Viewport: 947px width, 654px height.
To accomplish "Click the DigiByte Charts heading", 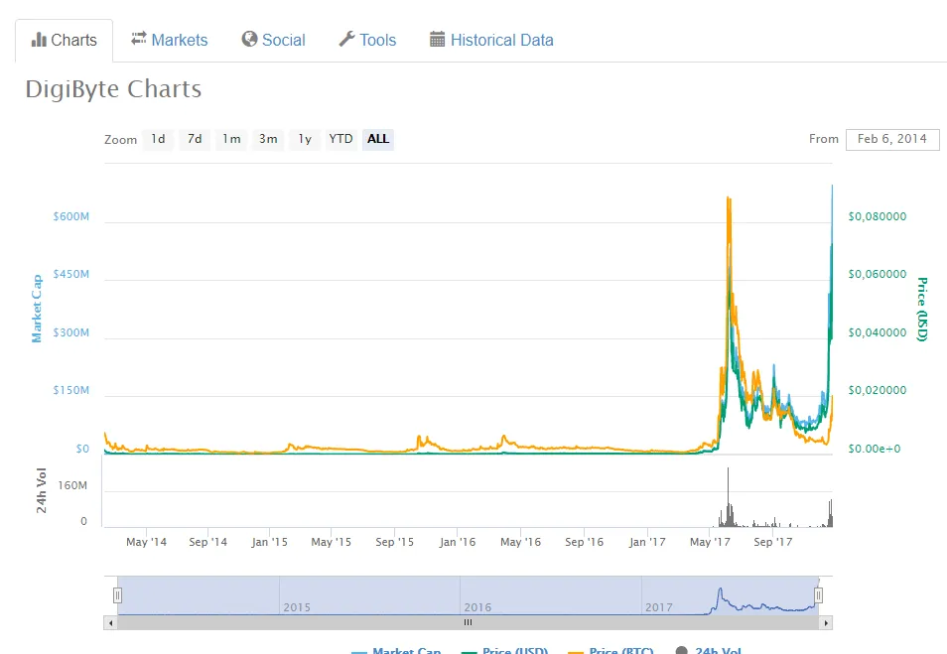I will (113, 89).
